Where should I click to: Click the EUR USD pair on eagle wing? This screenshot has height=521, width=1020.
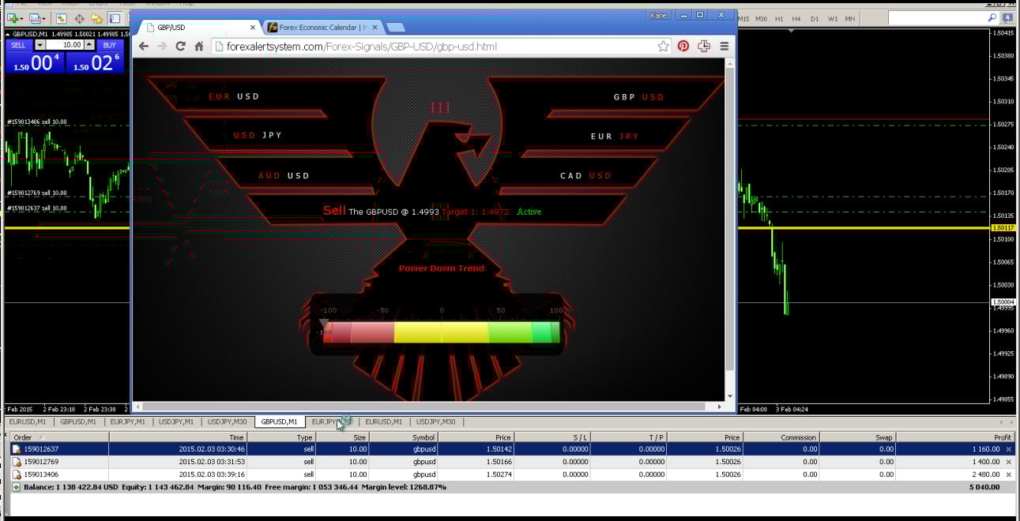pyautogui.click(x=234, y=96)
